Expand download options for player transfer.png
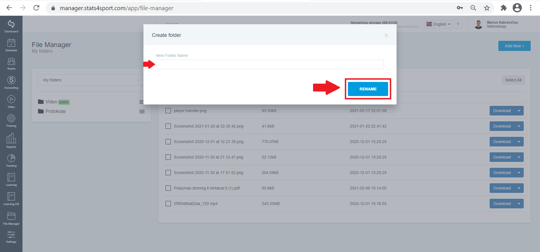The width and height of the screenshot is (540, 252). coord(519,111)
